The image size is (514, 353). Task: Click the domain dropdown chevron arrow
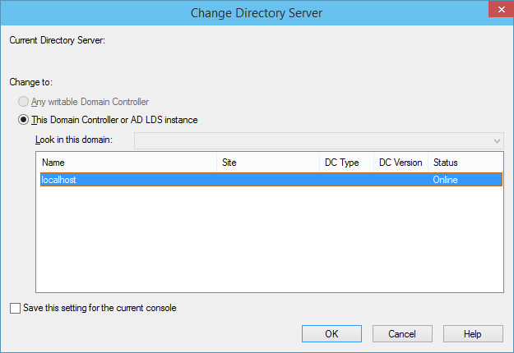coord(497,141)
